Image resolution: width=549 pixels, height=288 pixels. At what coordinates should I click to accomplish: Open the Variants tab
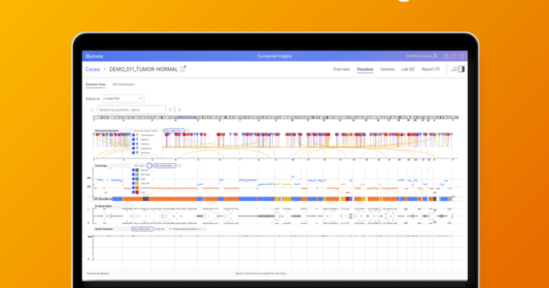(387, 69)
